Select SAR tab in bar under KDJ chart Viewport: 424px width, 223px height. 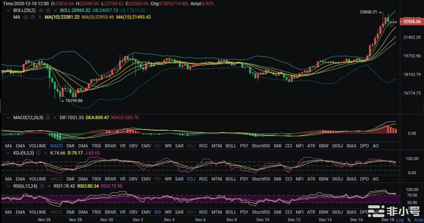coord(179,179)
